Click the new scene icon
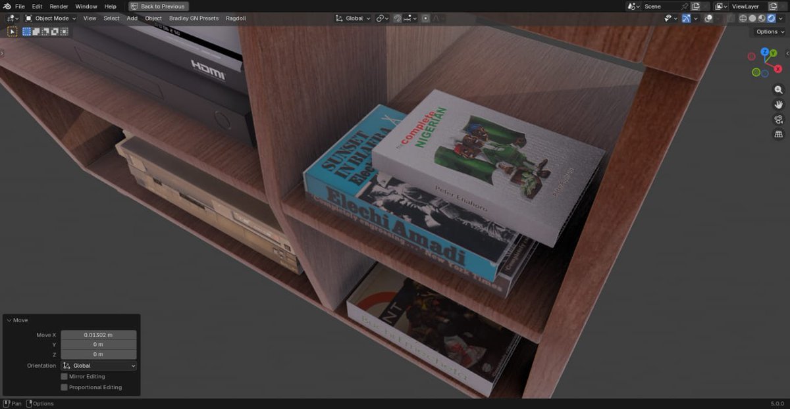This screenshot has height=409, width=790. [695, 6]
